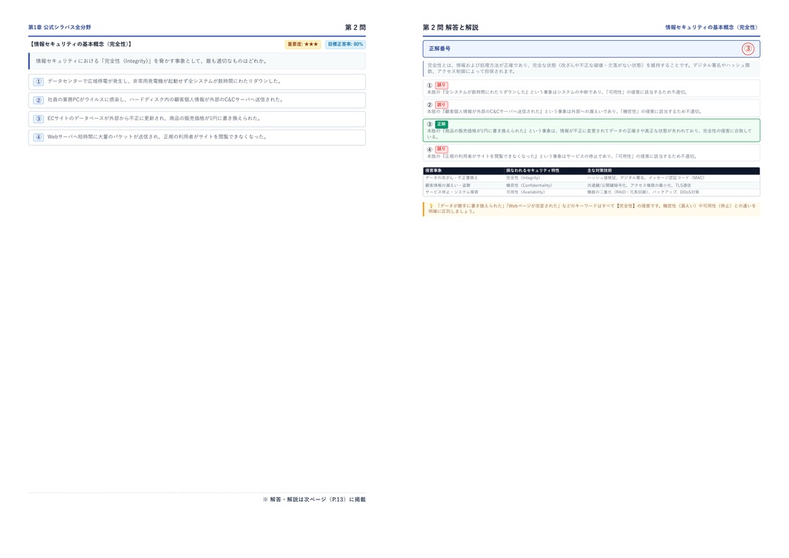Screen dimensions: 789x558
Task: Click the 第1章 公式シラバス全分野 header
Action: (x=60, y=27)
